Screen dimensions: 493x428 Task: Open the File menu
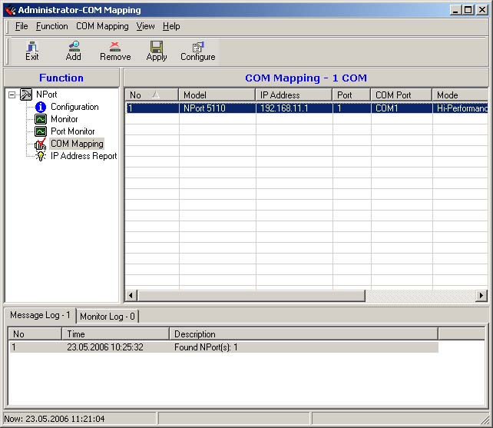pyautogui.click(x=22, y=26)
